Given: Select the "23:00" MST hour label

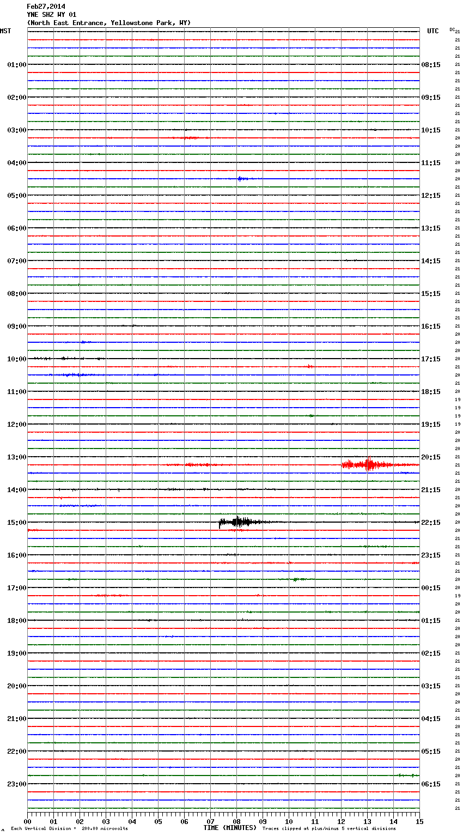Looking at the screenshot, I should 17,784.
